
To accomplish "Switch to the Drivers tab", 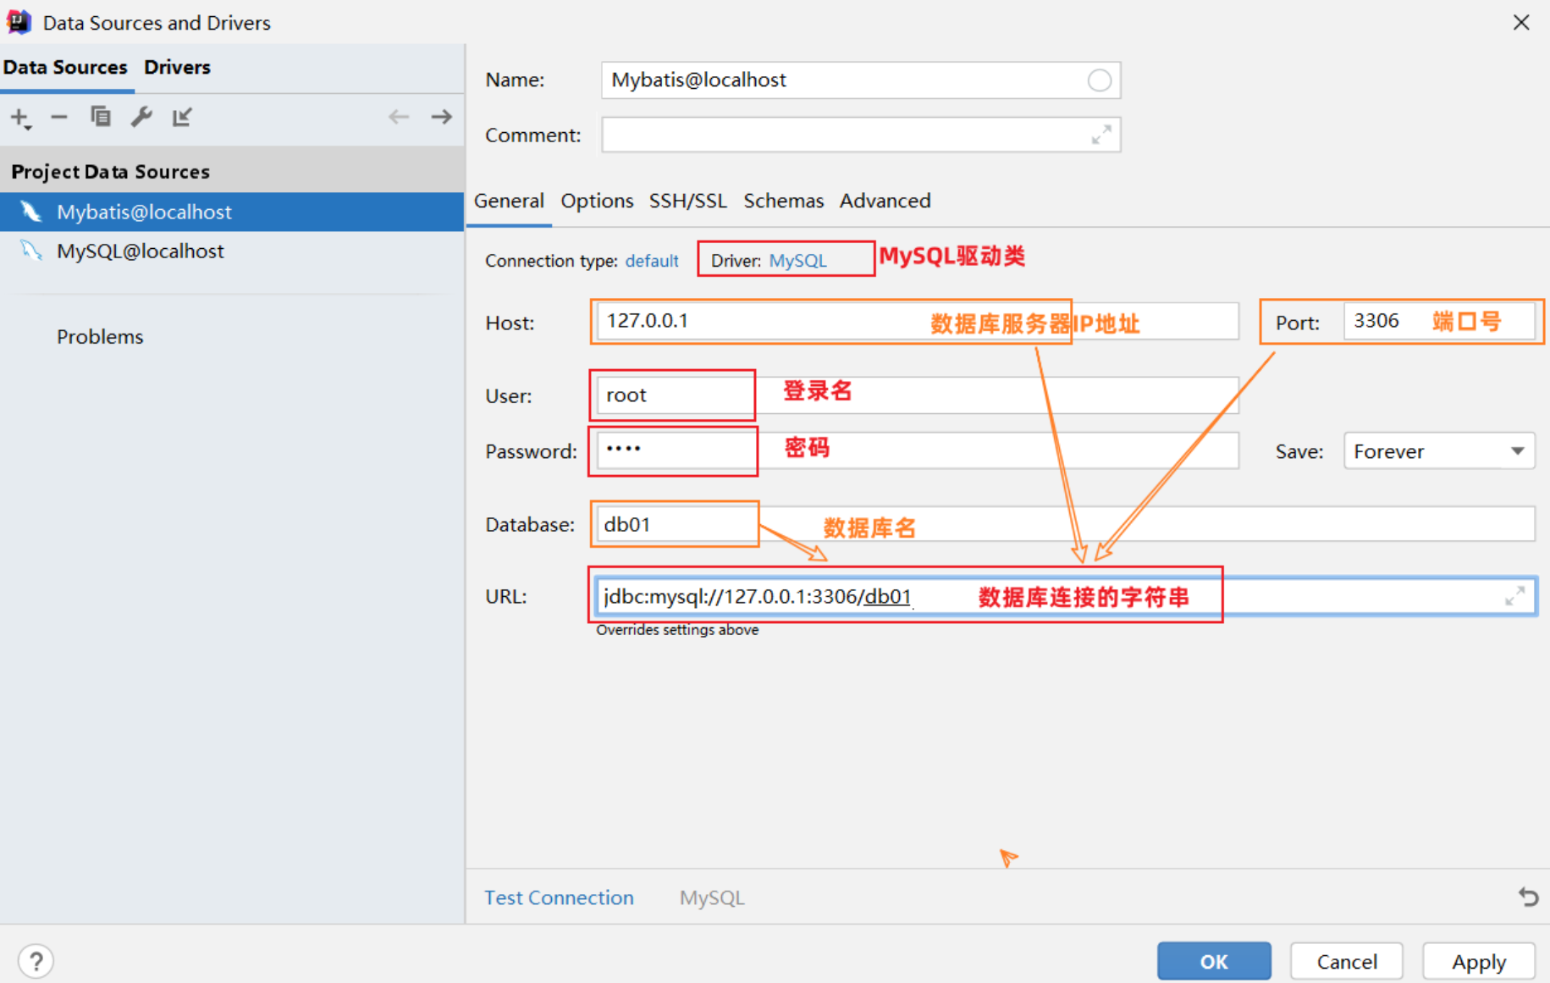I will pos(177,67).
